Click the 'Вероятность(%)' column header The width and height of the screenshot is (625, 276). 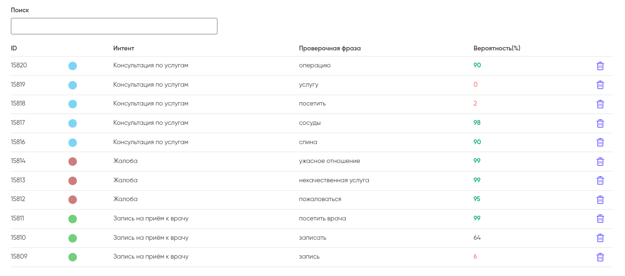pos(497,49)
